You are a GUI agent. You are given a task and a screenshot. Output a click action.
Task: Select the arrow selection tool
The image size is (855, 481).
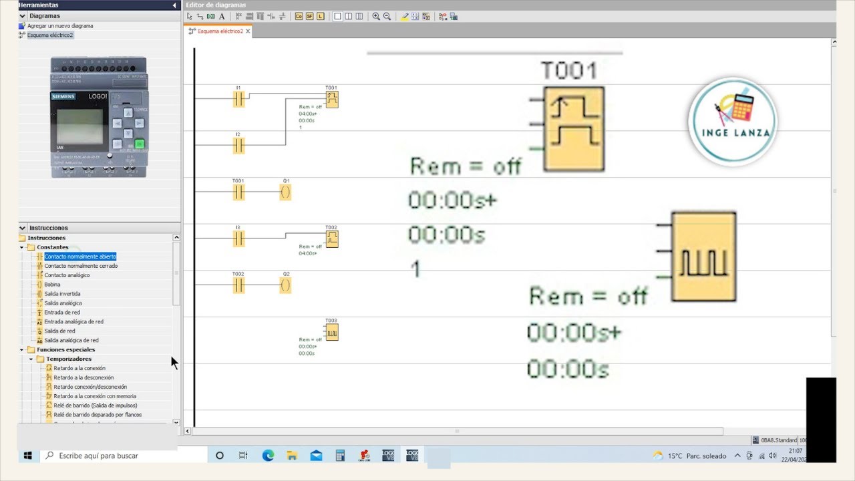[190, 16]
